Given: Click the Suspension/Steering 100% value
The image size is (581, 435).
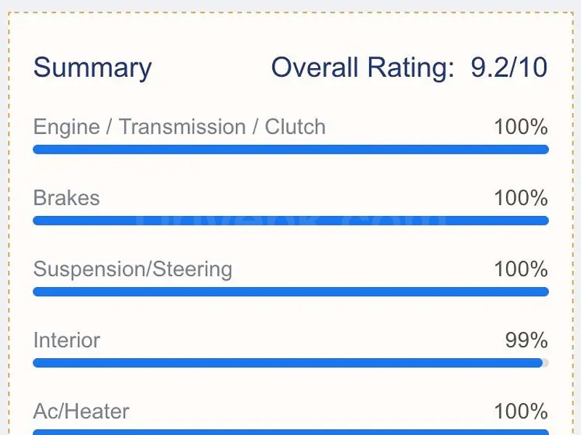Looking at the screenshot, I should 521,269.
